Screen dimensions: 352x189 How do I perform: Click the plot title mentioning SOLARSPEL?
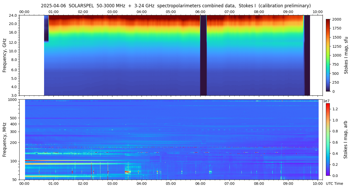pos(176,6)
